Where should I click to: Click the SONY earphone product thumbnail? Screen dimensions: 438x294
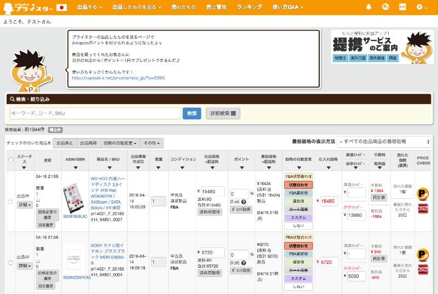coord(74,259)
